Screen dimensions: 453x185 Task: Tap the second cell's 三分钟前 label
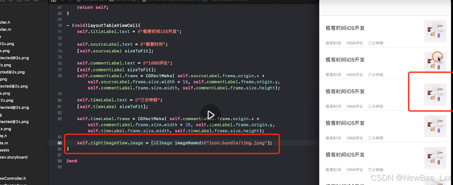375,75
